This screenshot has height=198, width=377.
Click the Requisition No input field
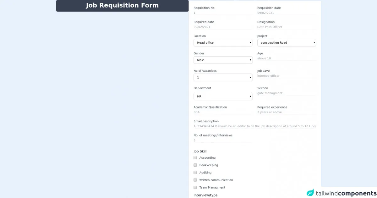coord(223,13)
